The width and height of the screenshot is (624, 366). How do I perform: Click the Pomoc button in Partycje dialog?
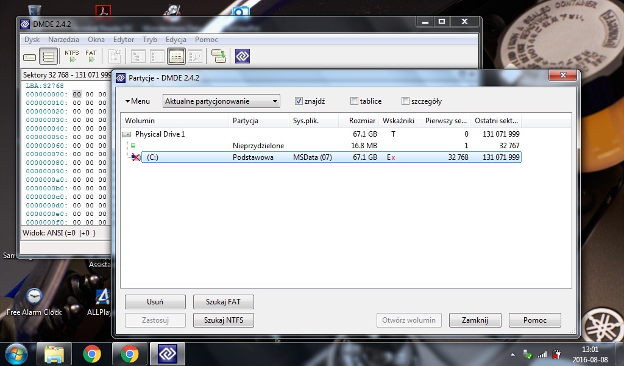(x=535, y=320)
